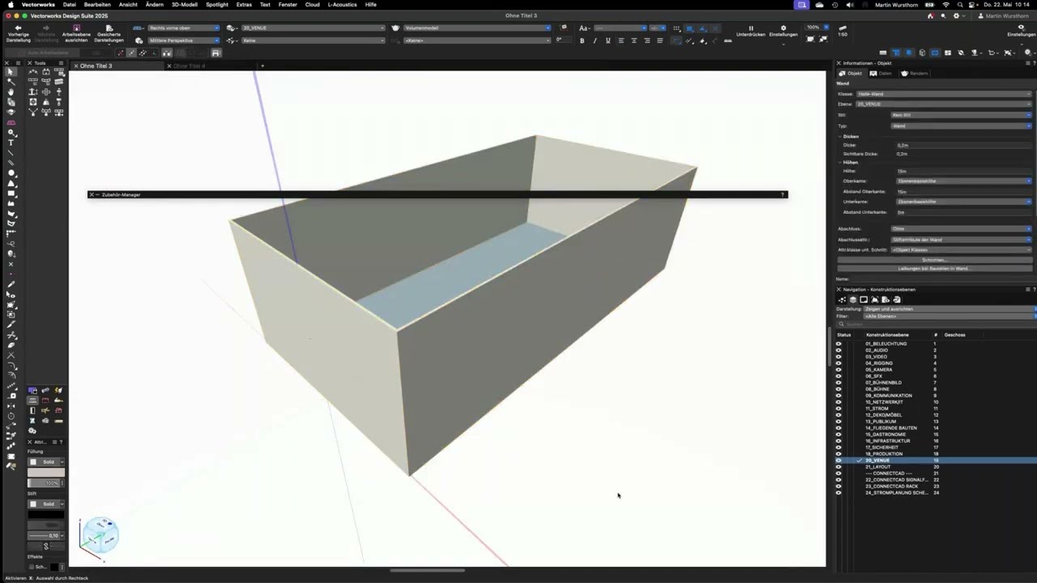The image size is (1037, 583).
Task: Open the Rechts vorne oben view dropdown
Action: click(183, 28)
